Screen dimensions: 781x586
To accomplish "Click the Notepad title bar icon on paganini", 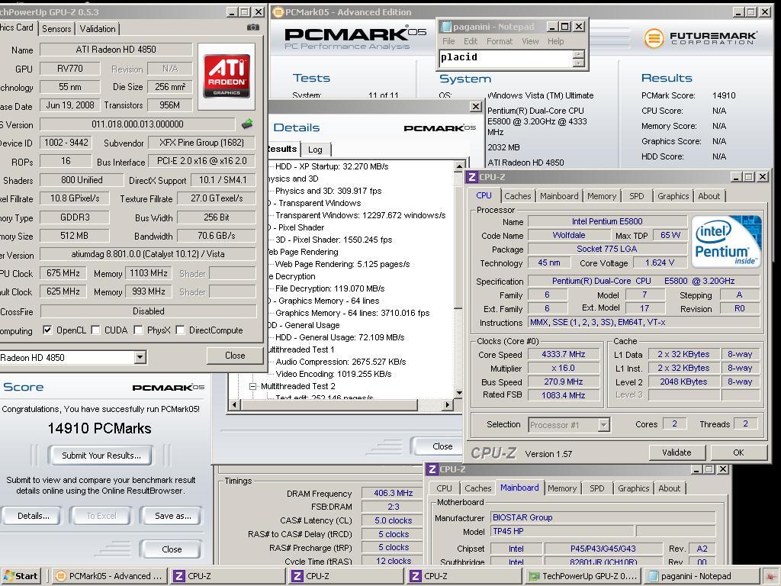I will [446, 27].
